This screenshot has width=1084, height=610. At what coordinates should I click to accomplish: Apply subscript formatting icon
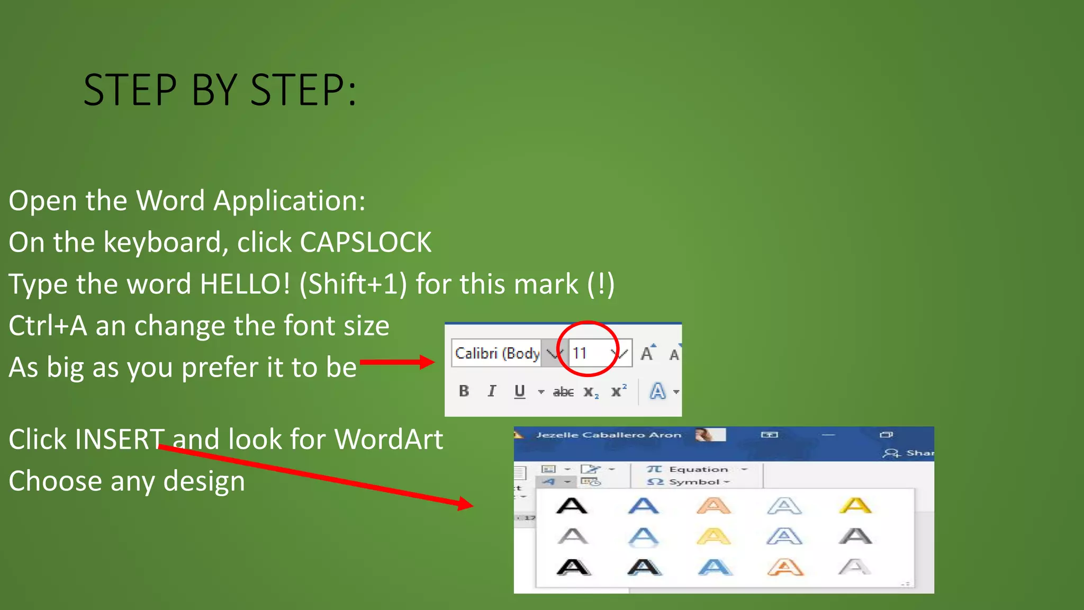click(591, 392)
